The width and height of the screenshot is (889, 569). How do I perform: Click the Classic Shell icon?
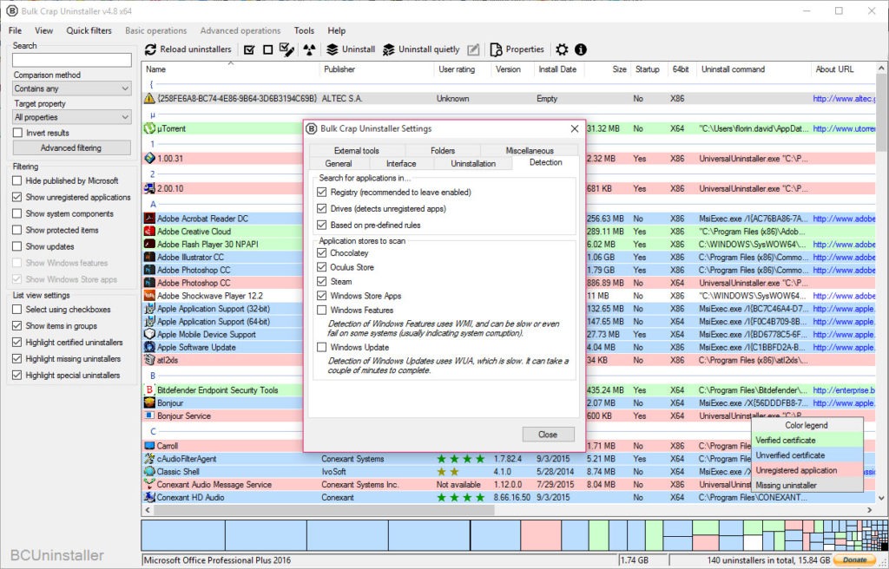[149, 472]
